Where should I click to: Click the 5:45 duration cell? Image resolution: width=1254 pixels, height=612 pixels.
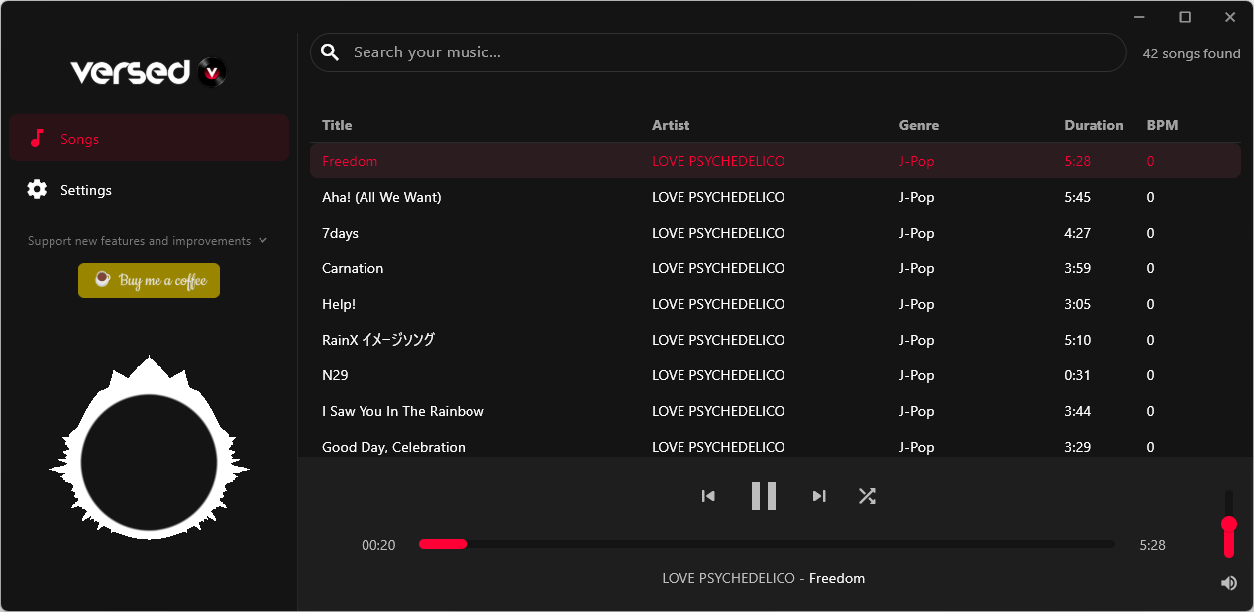[1077, 197]
